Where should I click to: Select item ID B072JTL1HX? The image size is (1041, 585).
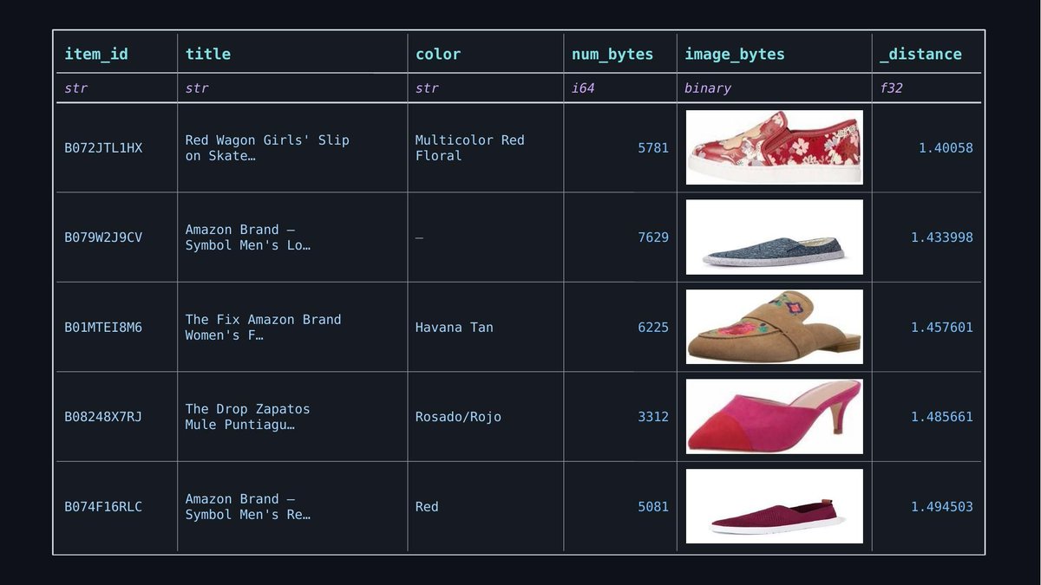[103, 148]
